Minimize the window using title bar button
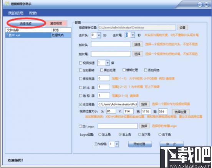Image resolution: width=212 pixels, height=168 pixels. 200,5
